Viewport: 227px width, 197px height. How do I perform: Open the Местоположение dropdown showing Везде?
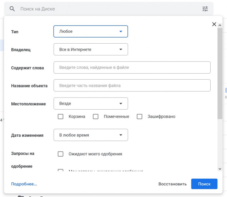click(x=91, y=104)
